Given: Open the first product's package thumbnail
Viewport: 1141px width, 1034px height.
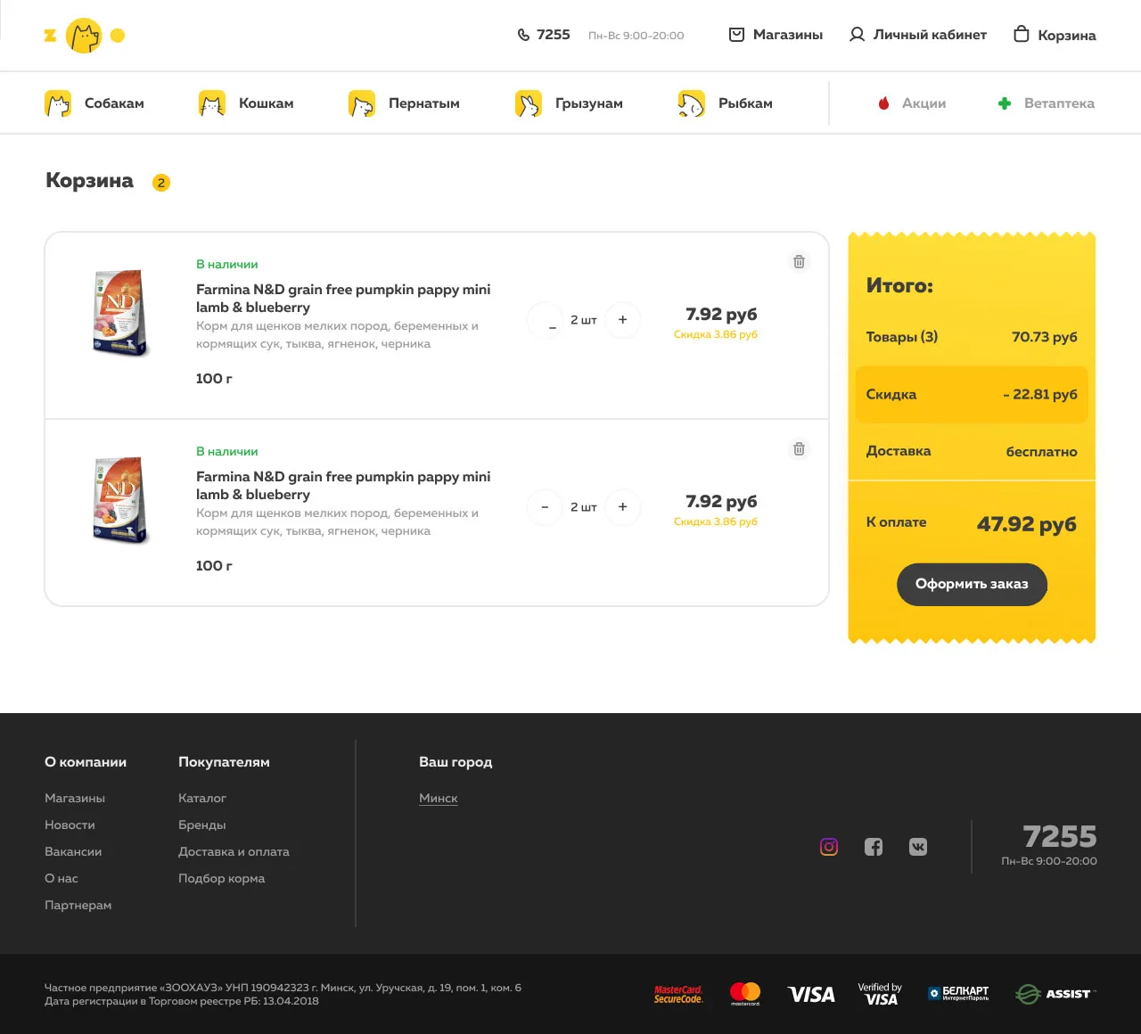Looking at the screenshot, I should click(x=120, y=313).
